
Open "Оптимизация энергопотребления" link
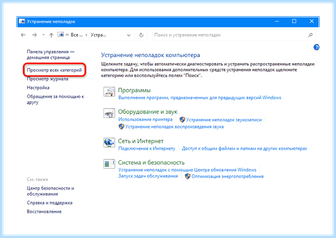(227, 177)
